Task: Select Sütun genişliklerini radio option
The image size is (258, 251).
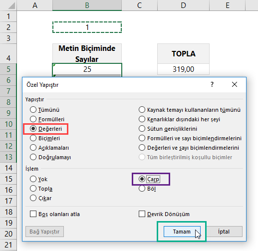Action: click(x=142, y=129)
